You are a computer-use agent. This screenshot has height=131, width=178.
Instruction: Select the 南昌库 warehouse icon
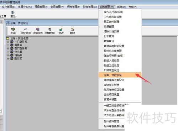tap(12, 45)
